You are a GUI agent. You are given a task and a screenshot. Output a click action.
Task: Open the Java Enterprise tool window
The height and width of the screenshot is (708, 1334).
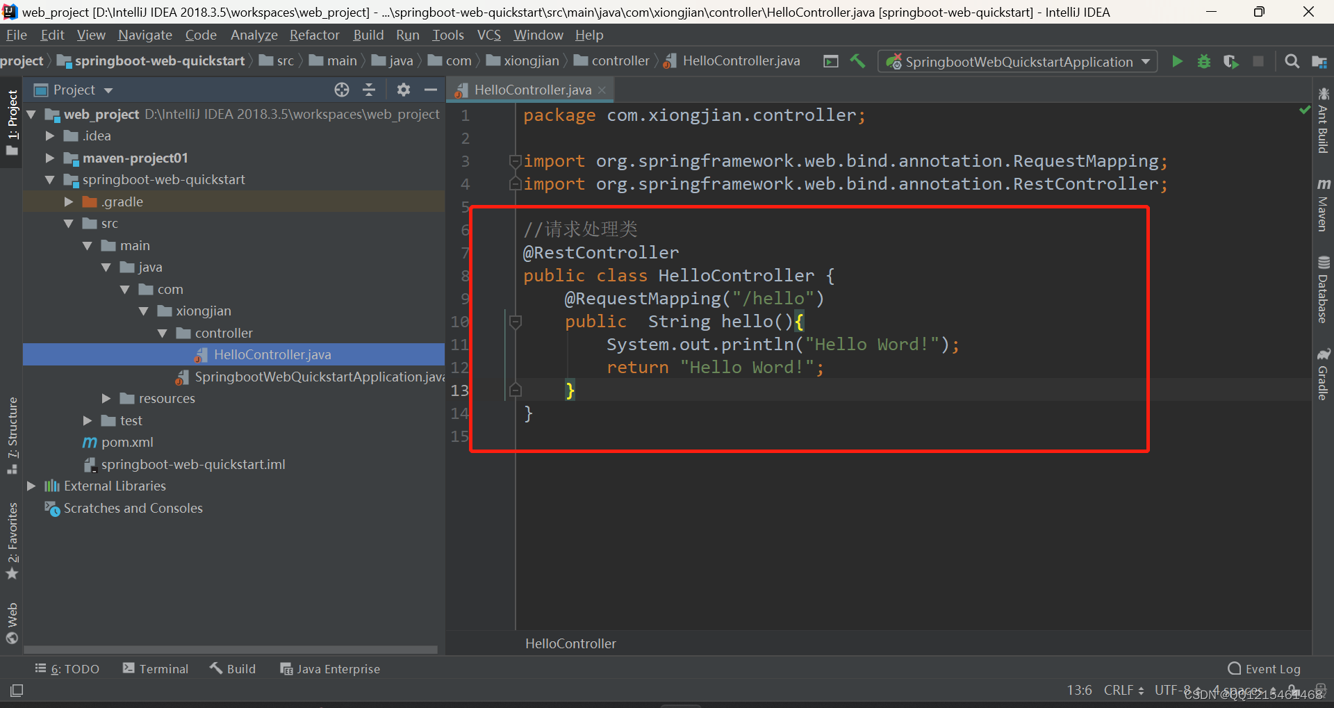(x=330, y=669)
